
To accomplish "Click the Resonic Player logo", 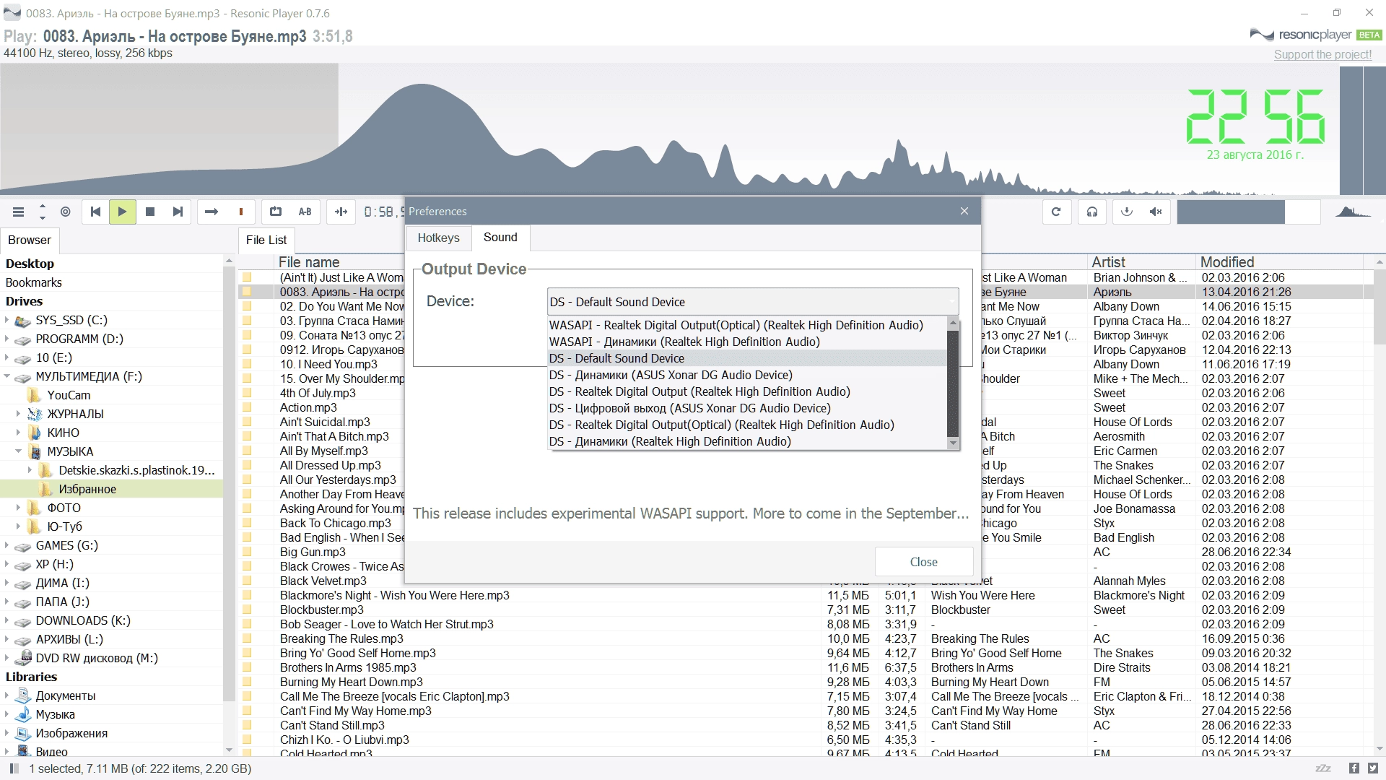I will click(x=1315, y=35).
